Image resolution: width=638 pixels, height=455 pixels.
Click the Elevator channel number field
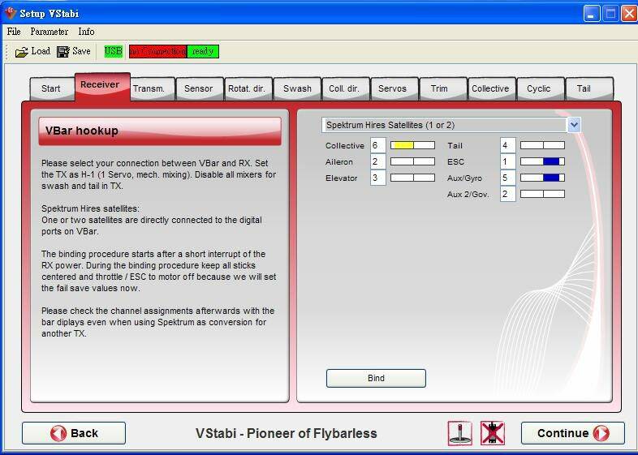pyautogui.click(x=378, y=178)
